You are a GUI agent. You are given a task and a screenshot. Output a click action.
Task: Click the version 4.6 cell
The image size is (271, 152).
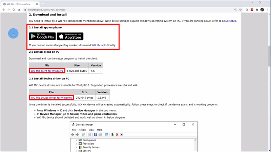point(96,71)
